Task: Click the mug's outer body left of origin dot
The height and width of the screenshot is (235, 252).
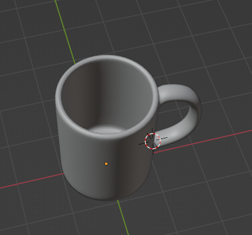Action: click(82, 164)
